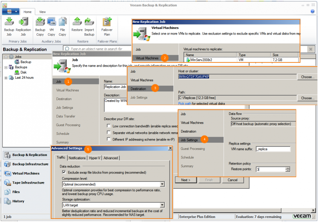Toggle the Different IP addressing scheme checkbox
The image size is (318, 222).
(x=109, y=139)
